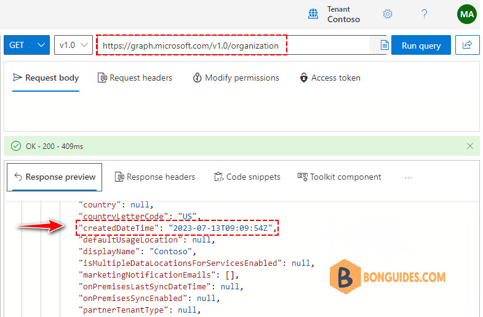Click the "partnerTenantType" line
The width and height of the screenshot is (483, 317).
(140, 310)
